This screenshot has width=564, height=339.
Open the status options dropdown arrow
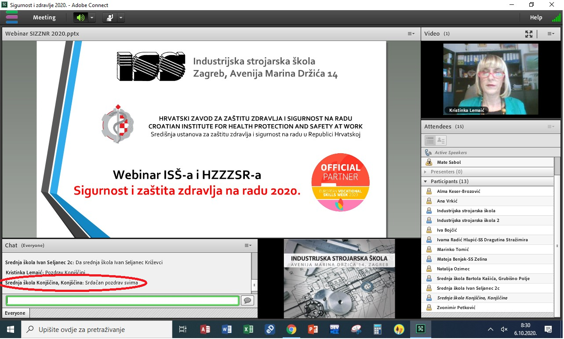point(121,18)
